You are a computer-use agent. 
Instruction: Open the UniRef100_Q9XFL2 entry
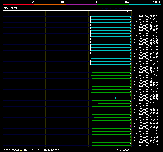[x=146, y=45]
